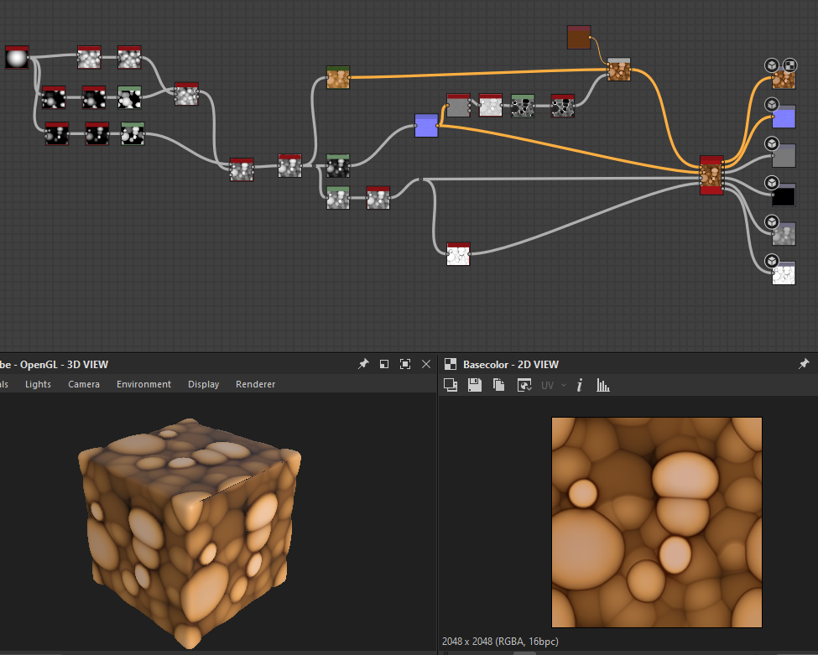818x655 pixels.
Task: Open the Environment dropdown menu
Action: pyautogui.click(x=143, y=384)
